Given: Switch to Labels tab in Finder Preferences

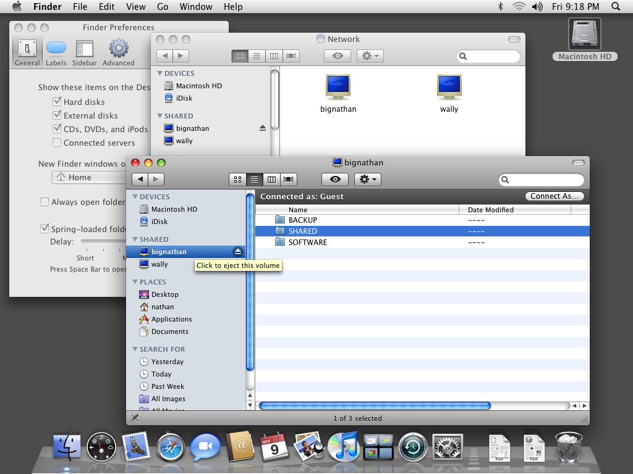Looking at the screenshot, I should tap(56, 53).
